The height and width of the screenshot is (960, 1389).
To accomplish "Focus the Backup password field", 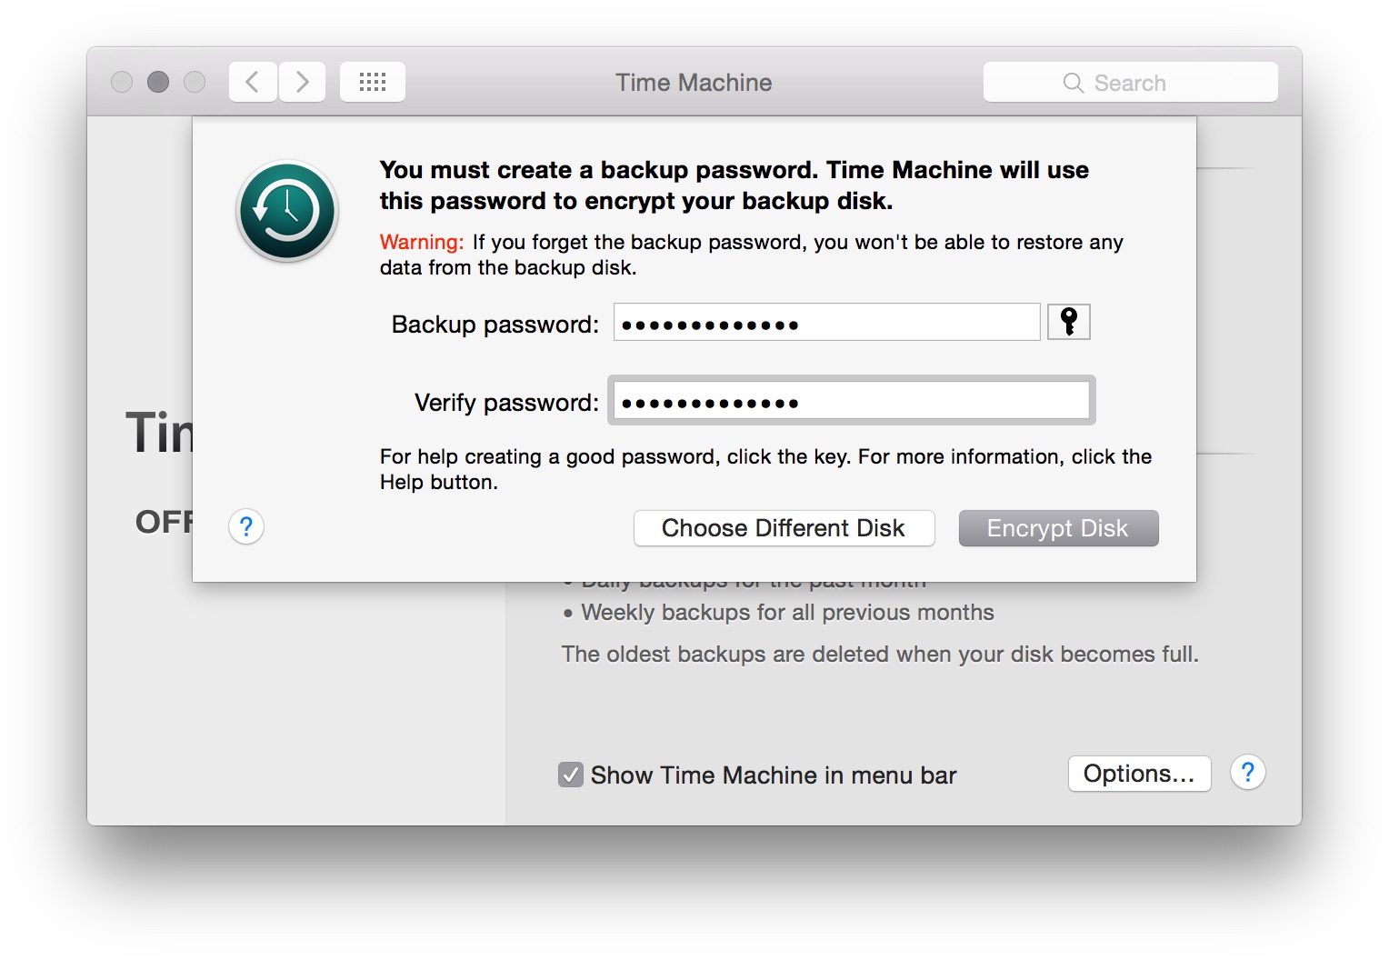I will (x=827, y=323).
